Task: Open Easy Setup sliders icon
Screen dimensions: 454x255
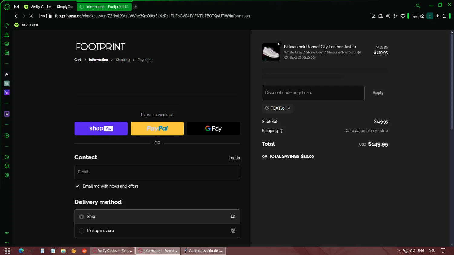Action: 445,16
